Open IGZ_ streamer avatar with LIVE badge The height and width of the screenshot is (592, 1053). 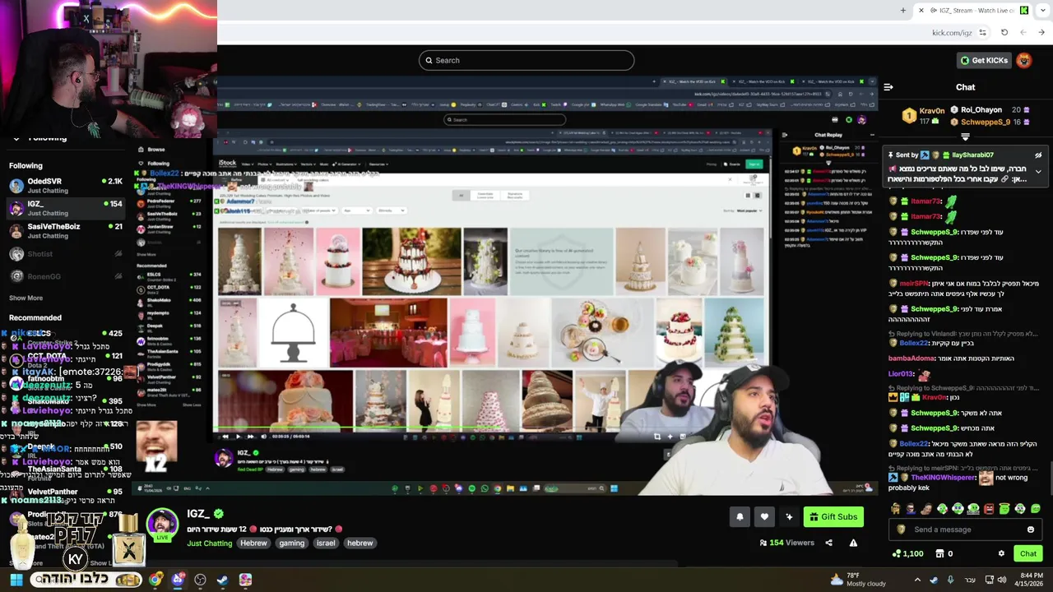162,526
